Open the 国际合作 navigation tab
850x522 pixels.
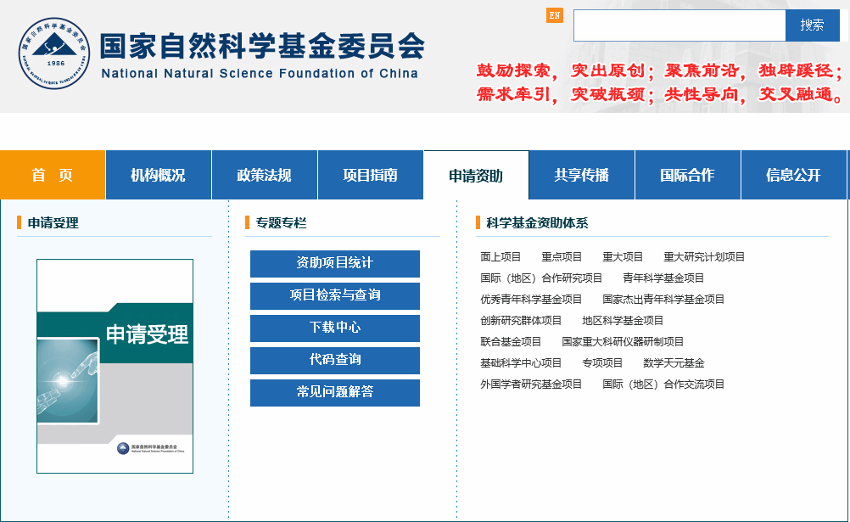[x=687, y=176]
